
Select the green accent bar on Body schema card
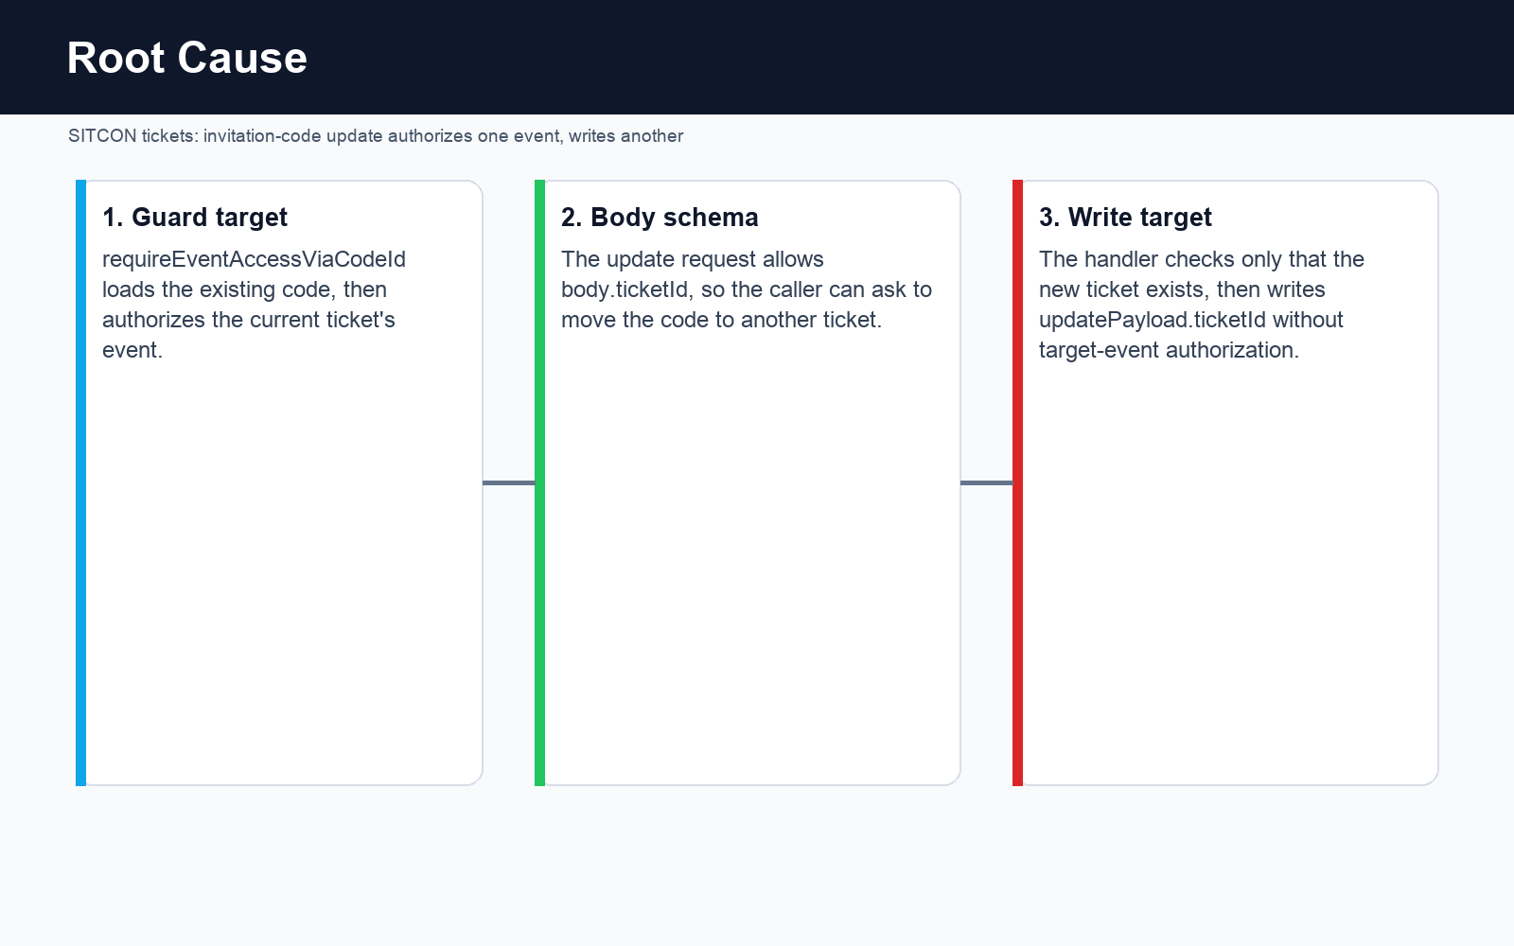(x=539, y=482)
